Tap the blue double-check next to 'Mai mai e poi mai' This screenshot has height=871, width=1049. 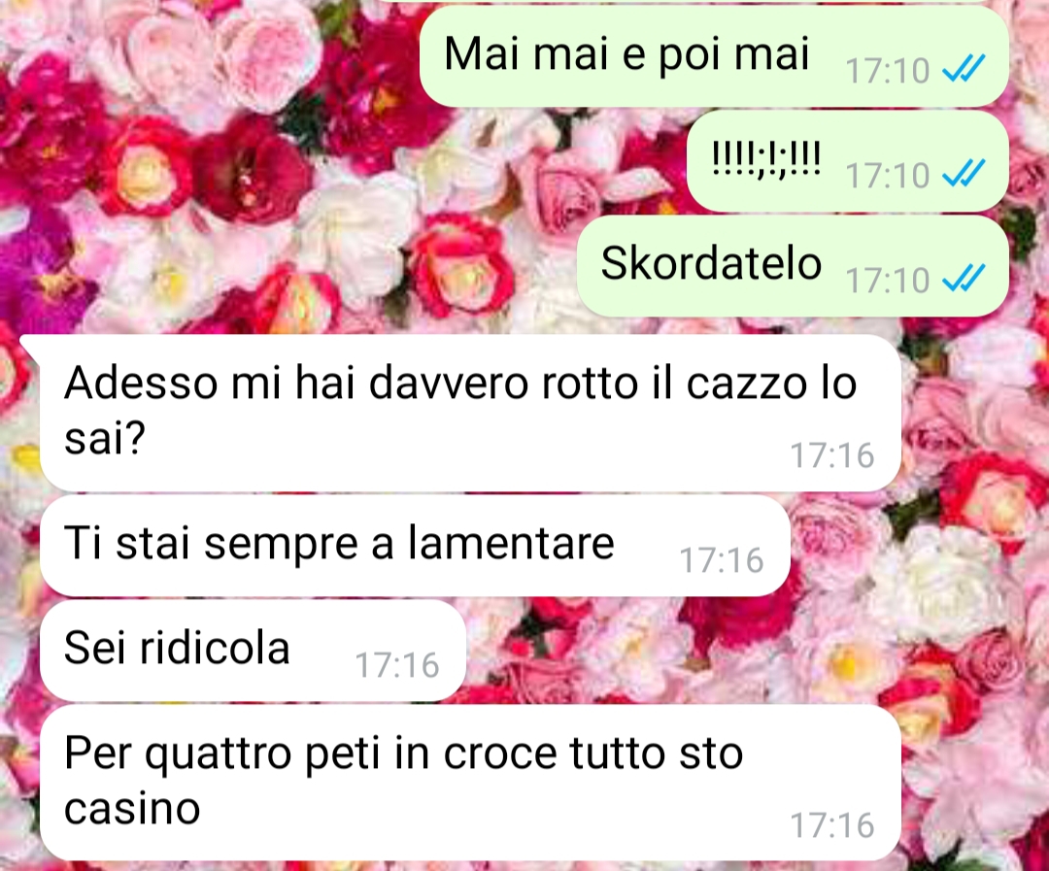coord(964,68)
